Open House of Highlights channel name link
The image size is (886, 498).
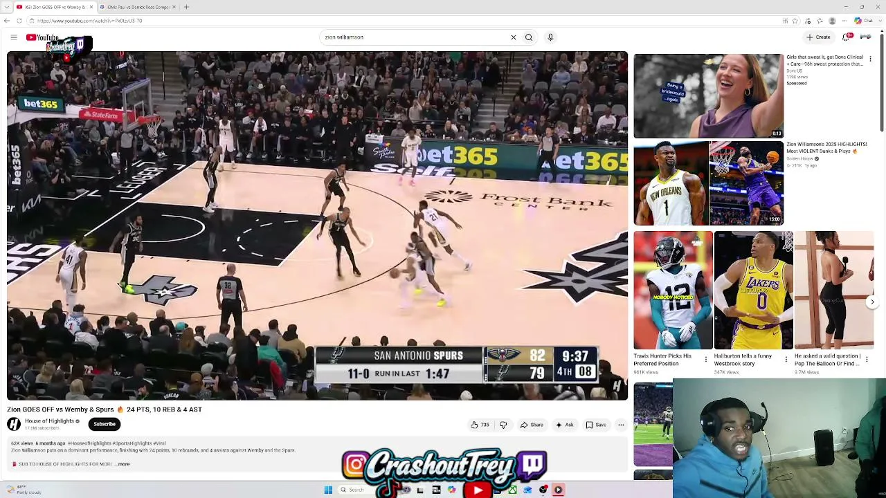coord(49,421)
